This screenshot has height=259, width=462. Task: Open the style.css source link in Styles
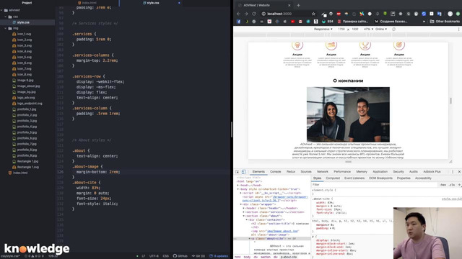tap(451, 199)
